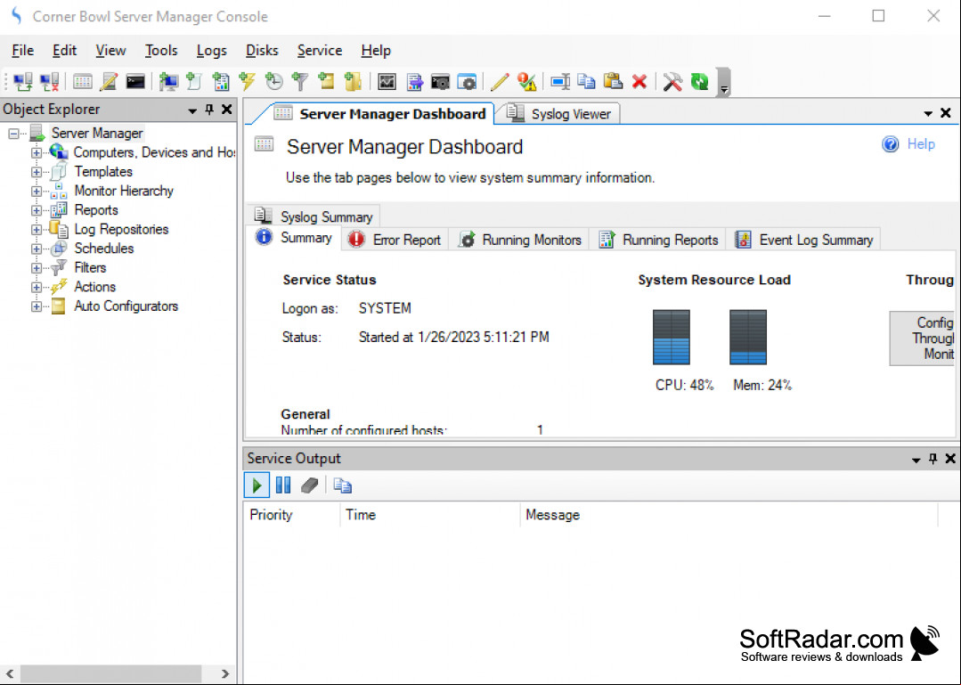Pause the service output with the pause button

(x=283, y=485)
